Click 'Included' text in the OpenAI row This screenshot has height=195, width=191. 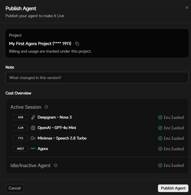174,128
